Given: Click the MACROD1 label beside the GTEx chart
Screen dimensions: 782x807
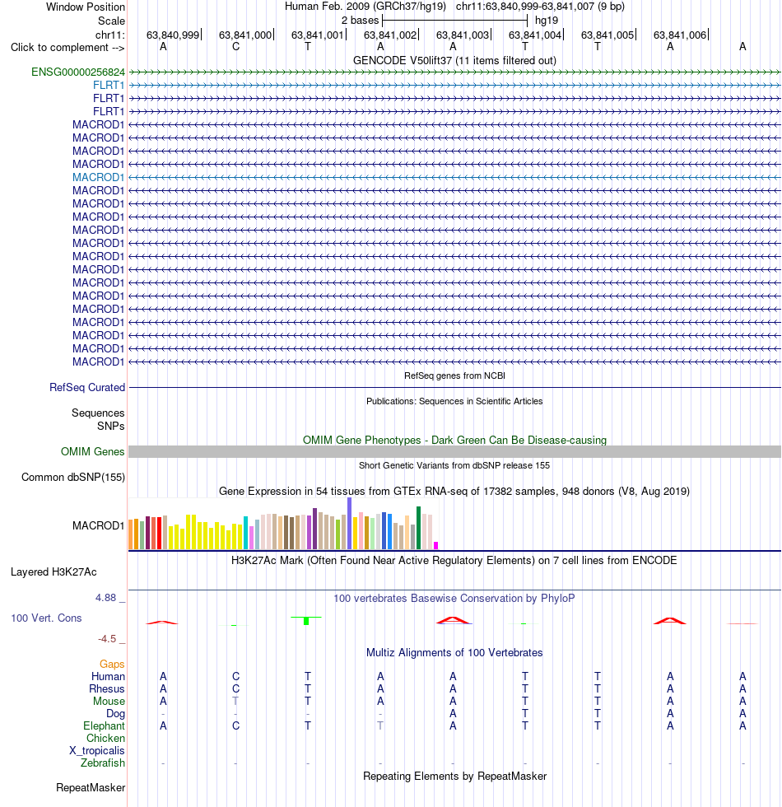Looking at the screenshot, I should pos(98,525).
